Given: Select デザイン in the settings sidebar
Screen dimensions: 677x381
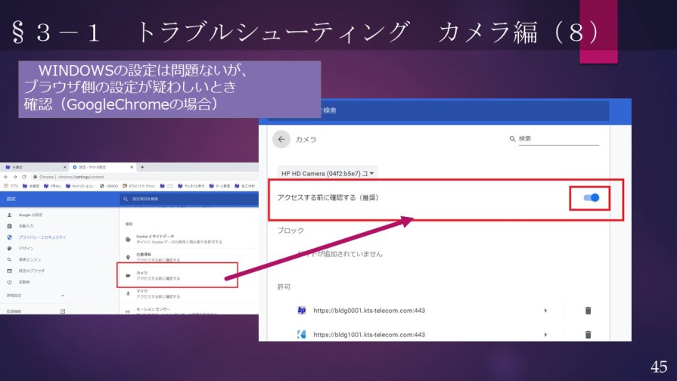Looking at the screenshot, I should (26, 248).
